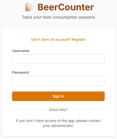Click the word "Beer" in the app title
The height and width of the screenshot is (139, 117).
pyautogui.click(x=48, y=7)
